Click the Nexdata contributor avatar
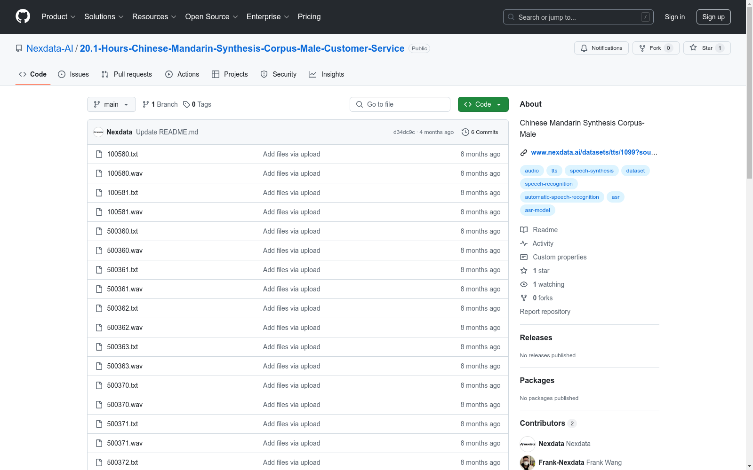This screenshot has width=753, height=470. 528,444
